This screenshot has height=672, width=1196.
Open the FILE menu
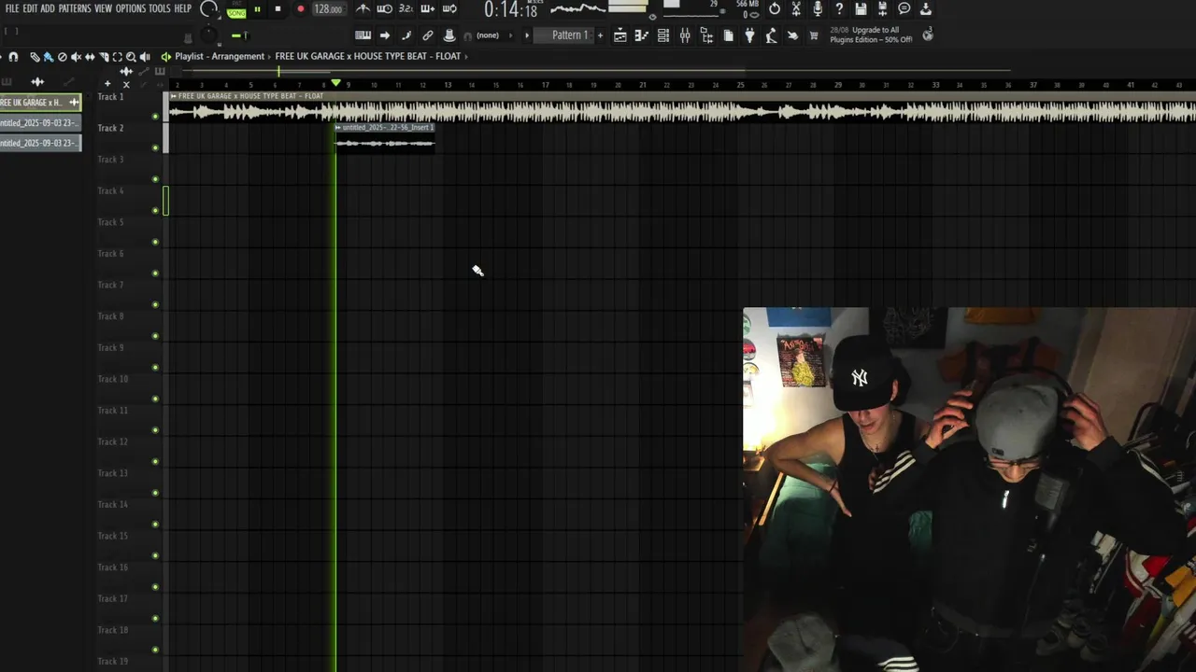12,8
